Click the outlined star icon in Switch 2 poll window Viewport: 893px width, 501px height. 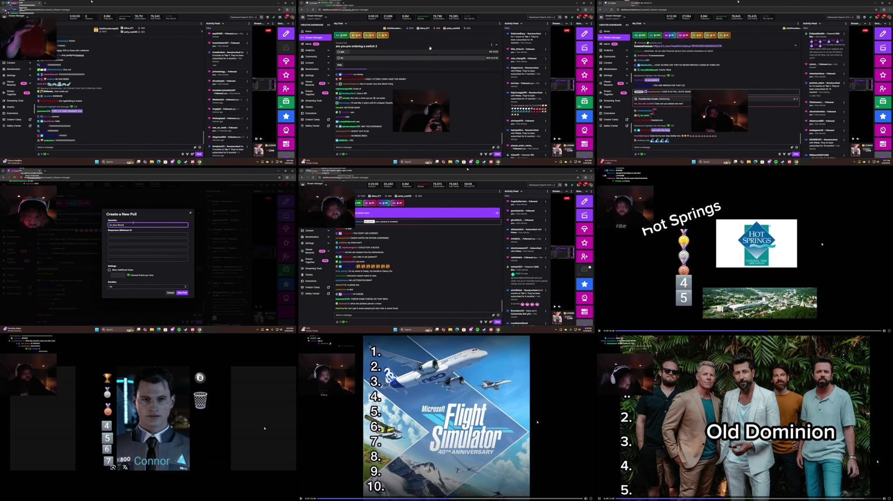coord(584,75)
